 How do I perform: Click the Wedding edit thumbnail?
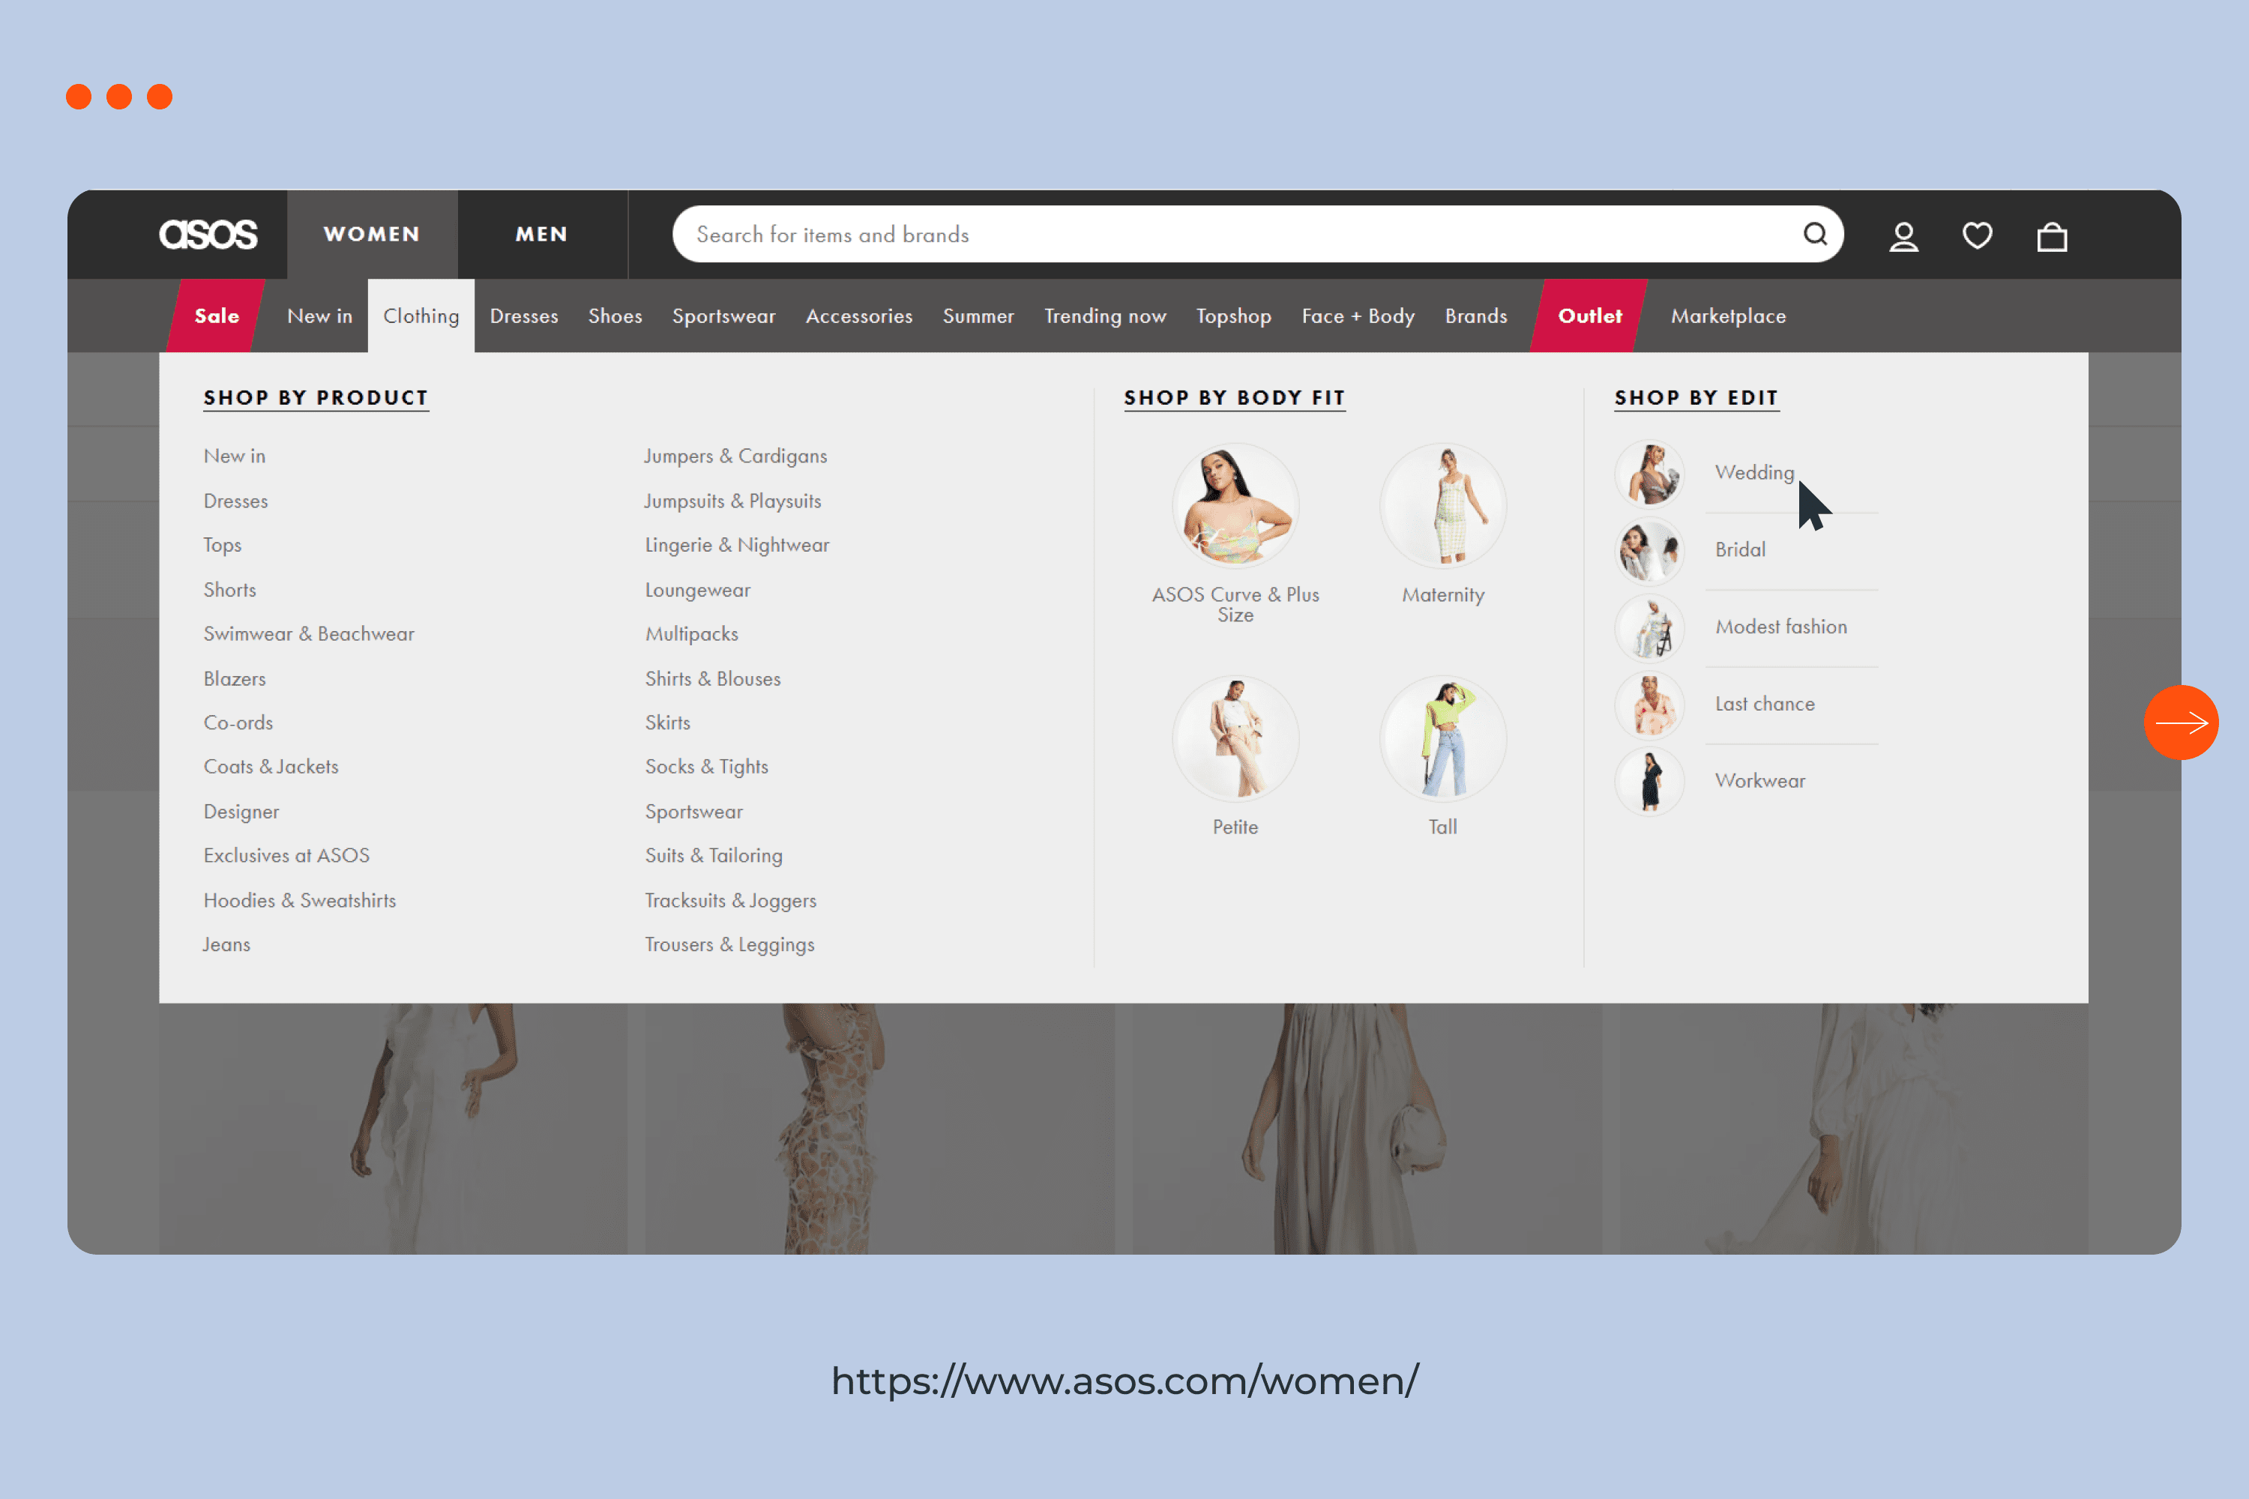[1649, 473]
